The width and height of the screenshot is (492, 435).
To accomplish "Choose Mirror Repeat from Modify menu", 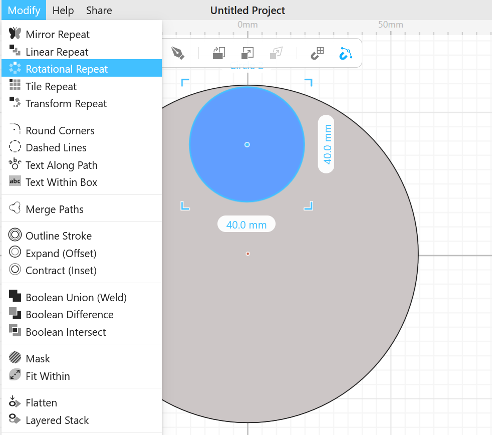I will click(58, 35).
